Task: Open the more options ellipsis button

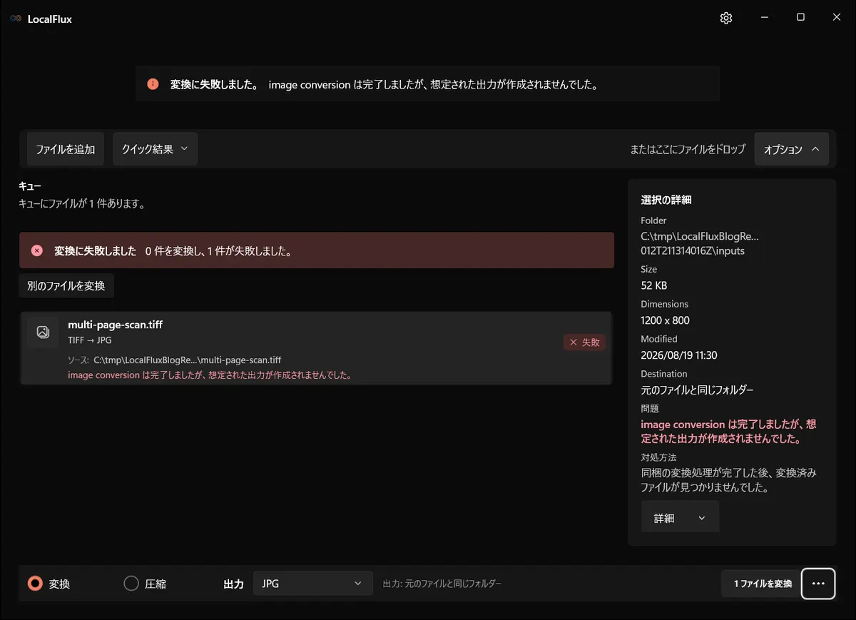Action: click(818, 584)
